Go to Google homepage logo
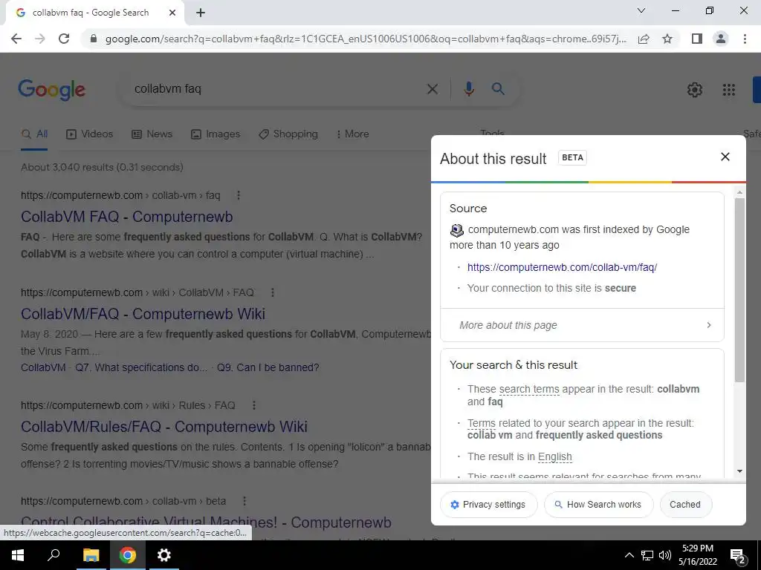 tap(52, 90)
